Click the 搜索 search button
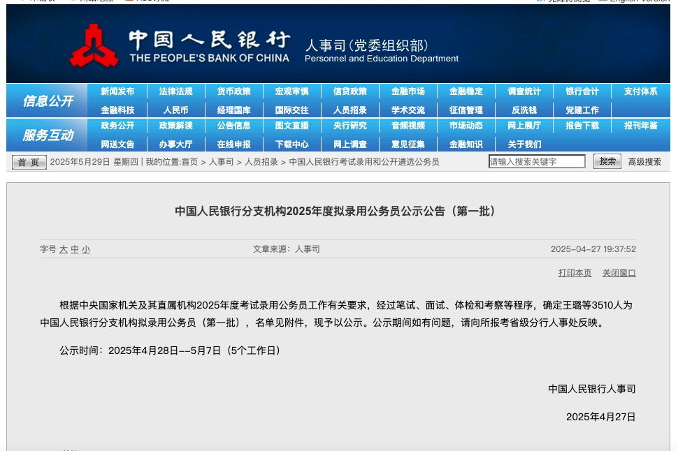678x451 pixels. [x=607, y=161]
